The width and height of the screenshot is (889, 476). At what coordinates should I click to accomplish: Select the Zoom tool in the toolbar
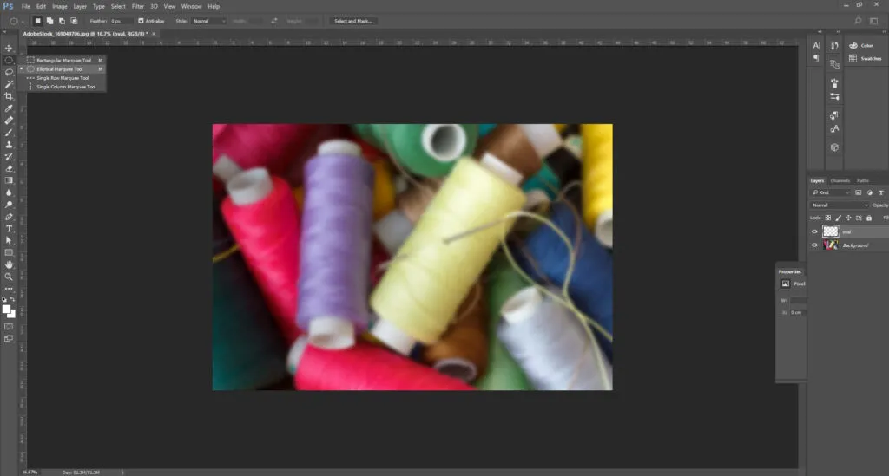9,277
